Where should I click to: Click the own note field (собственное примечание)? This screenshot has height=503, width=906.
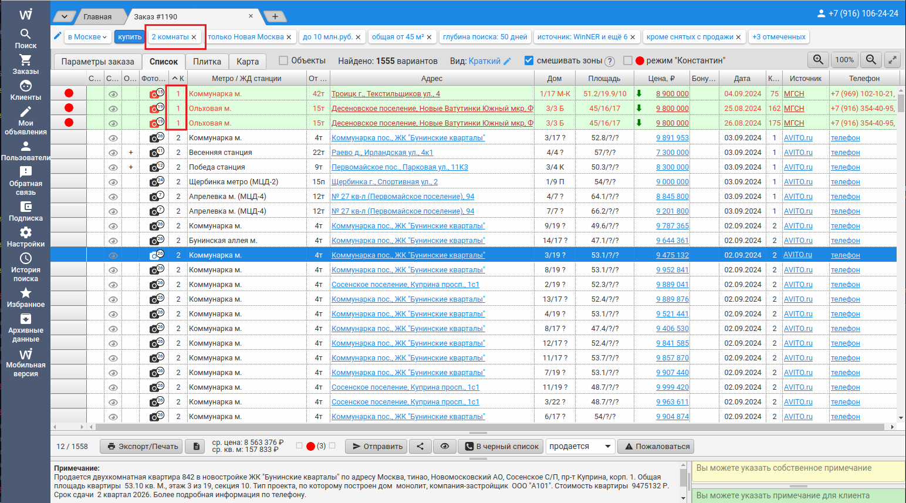799,473
